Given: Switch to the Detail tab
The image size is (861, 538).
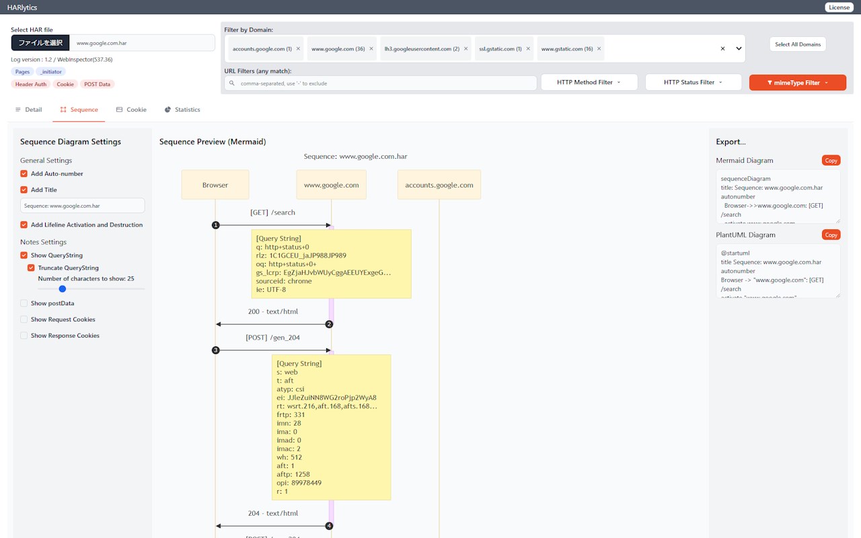Looking at the screenshot, I should point(28,110).
